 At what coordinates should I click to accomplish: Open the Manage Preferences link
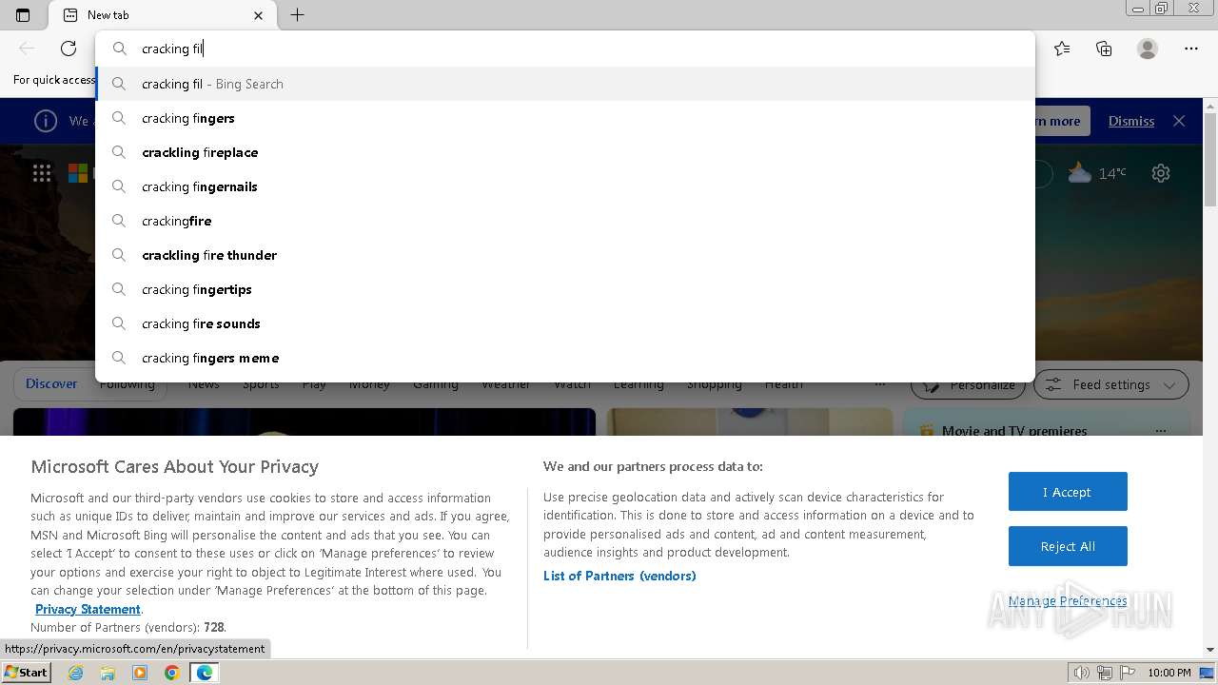pyautogui.click(x=1068, y=600)
